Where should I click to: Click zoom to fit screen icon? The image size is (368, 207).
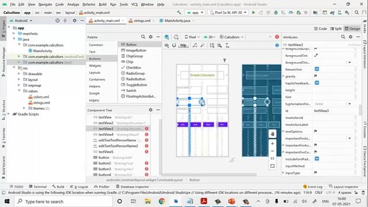pos(272,166)
